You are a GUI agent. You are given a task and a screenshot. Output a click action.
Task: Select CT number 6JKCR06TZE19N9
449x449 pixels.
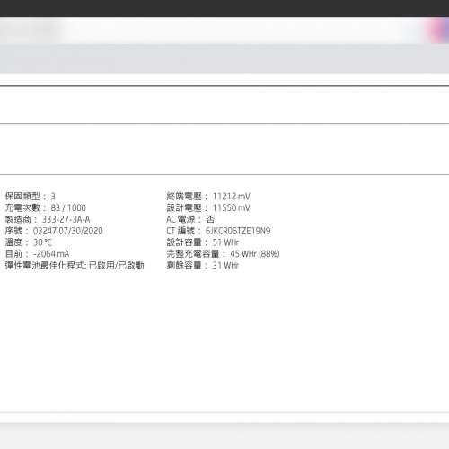coord(238,231)
